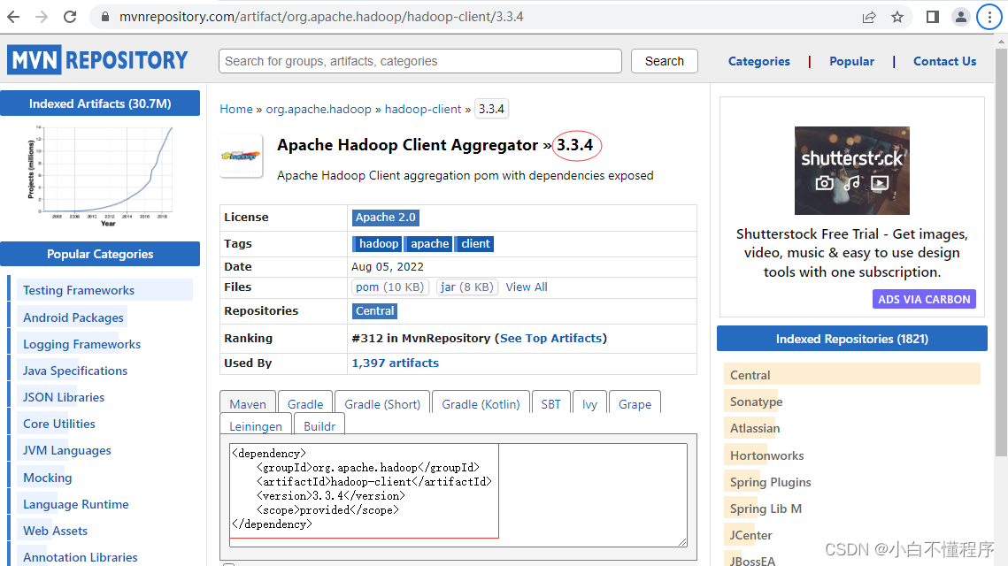Open Java Specifications category
This screenshot has height=566, width=1008.
75,371
